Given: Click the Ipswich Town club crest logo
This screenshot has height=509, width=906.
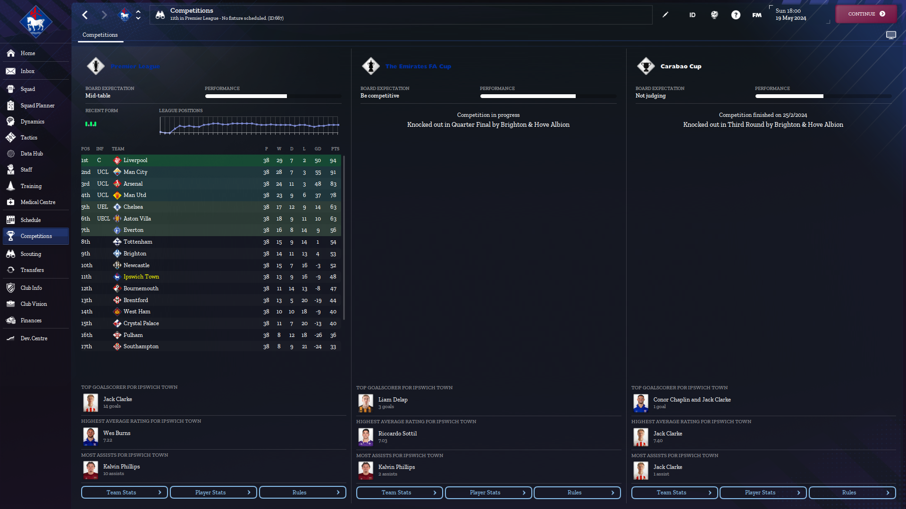Looking at the screenshot, I should pyautogui.click(x=36, y=22).
